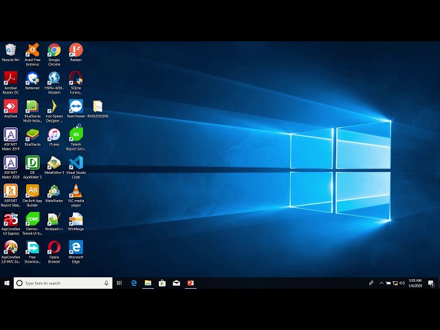The height and width of the screenshot is (330, 440).
Task: Select ASP.NET Maker 2020 shortcut
Action: [11, 167]
